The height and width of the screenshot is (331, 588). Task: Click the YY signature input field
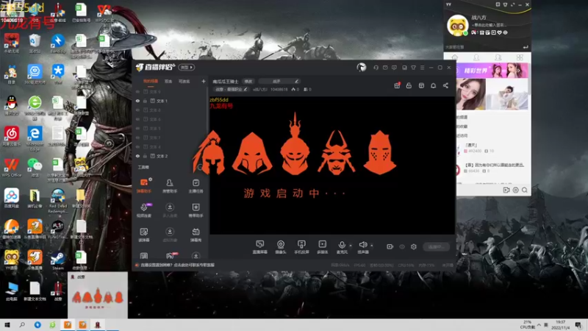490,25
